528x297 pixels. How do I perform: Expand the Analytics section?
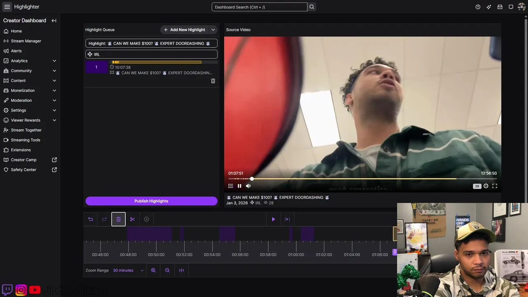point(54,61)
